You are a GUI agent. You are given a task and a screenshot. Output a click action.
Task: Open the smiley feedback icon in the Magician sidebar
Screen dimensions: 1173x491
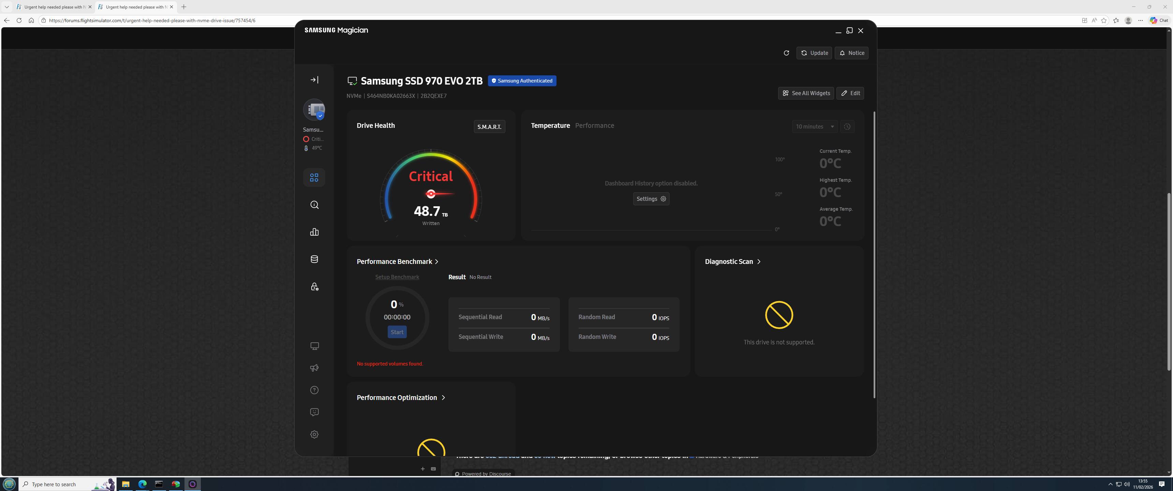[314, 412]
